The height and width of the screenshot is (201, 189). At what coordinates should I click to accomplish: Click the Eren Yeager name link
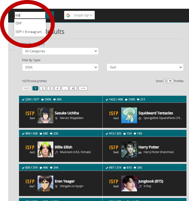(x=65, y=181)
